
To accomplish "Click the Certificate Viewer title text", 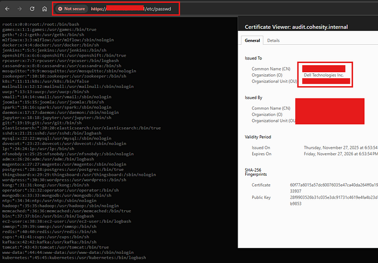I will coord(296,27).
